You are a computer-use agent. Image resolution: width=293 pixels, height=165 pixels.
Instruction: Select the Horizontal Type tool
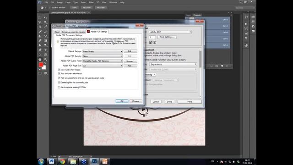point(45,50)
